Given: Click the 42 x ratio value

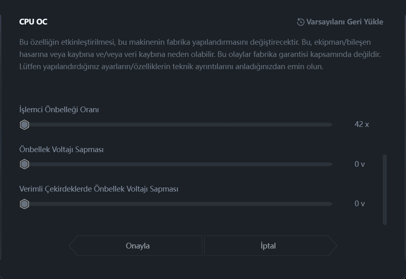Looking at the screenshot, I should [x=362, y=124].
